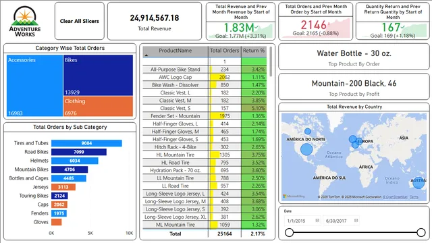
Task: Select Fender Set - Mountain product name
Action: [175, 116]
